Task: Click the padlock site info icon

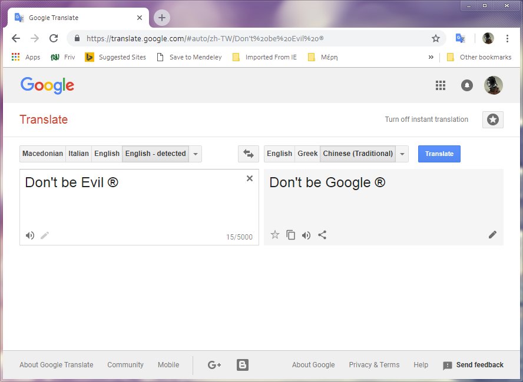Action: point(77,38)
